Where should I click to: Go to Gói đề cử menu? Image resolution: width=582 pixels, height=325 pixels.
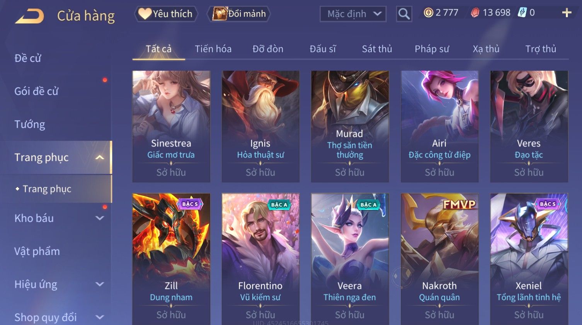36,91
